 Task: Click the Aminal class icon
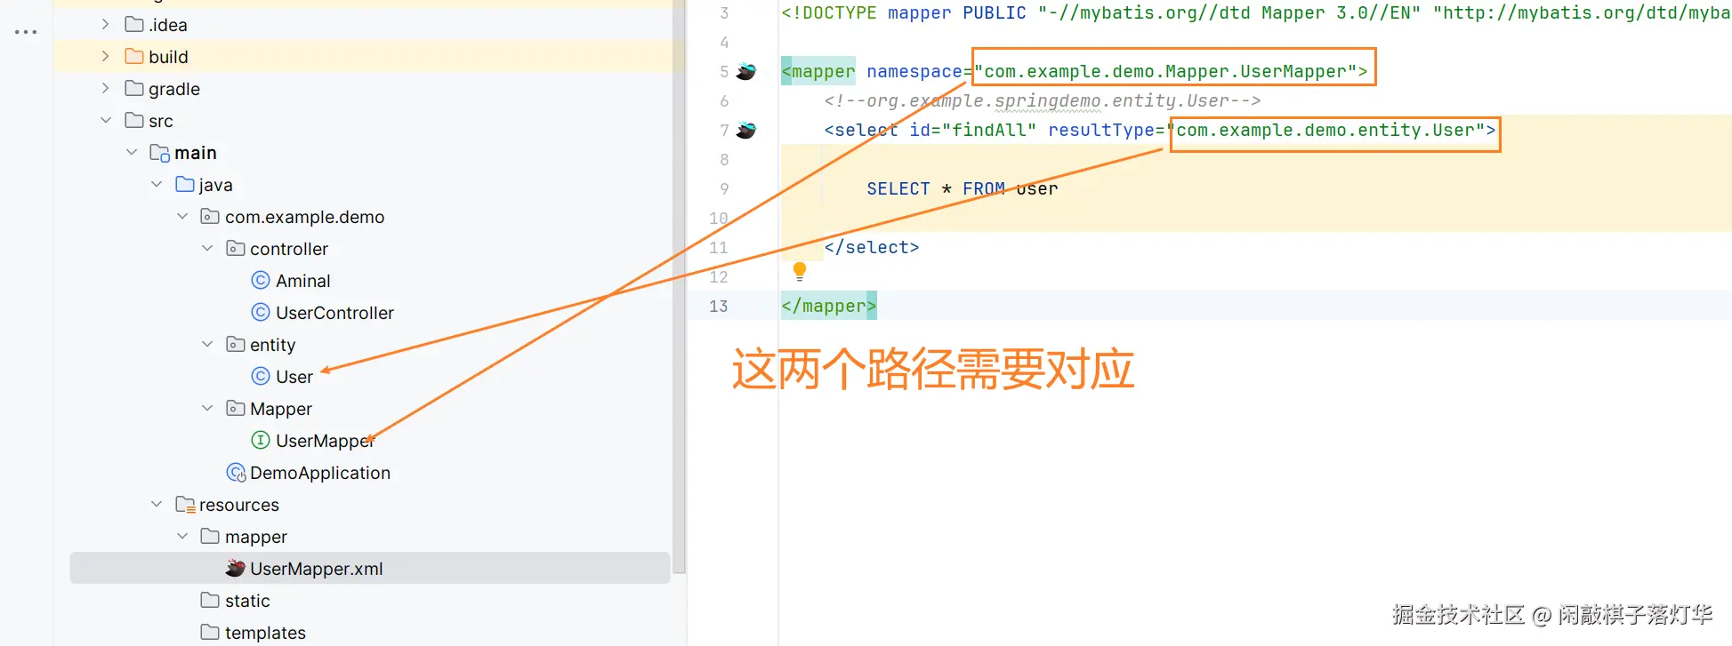click(x=261, y=280)
